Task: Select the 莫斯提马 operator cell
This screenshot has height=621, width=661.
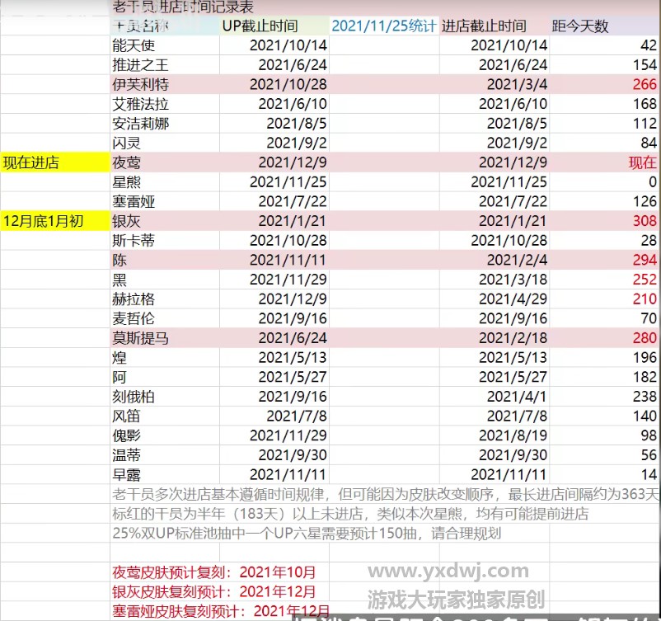Action: (140, 337)
